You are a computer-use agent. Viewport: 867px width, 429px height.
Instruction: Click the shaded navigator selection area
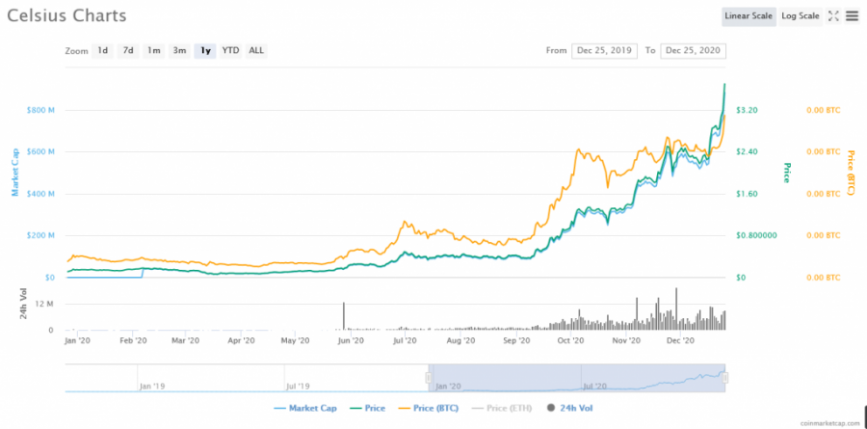coord(577,378)
